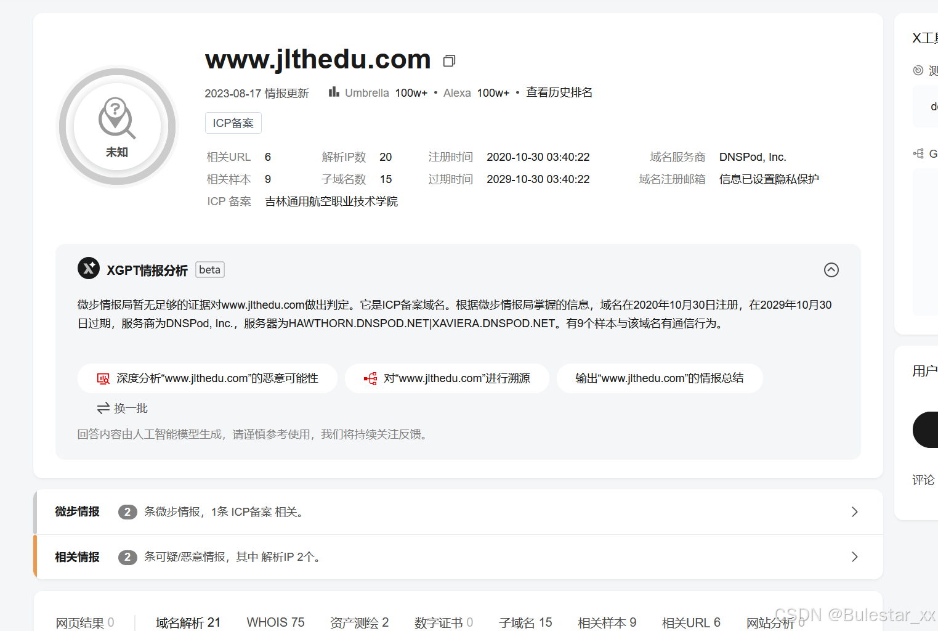Click the count badge in 微步情报 row
Screen dimensions: 938x631
tap(127, 511)
